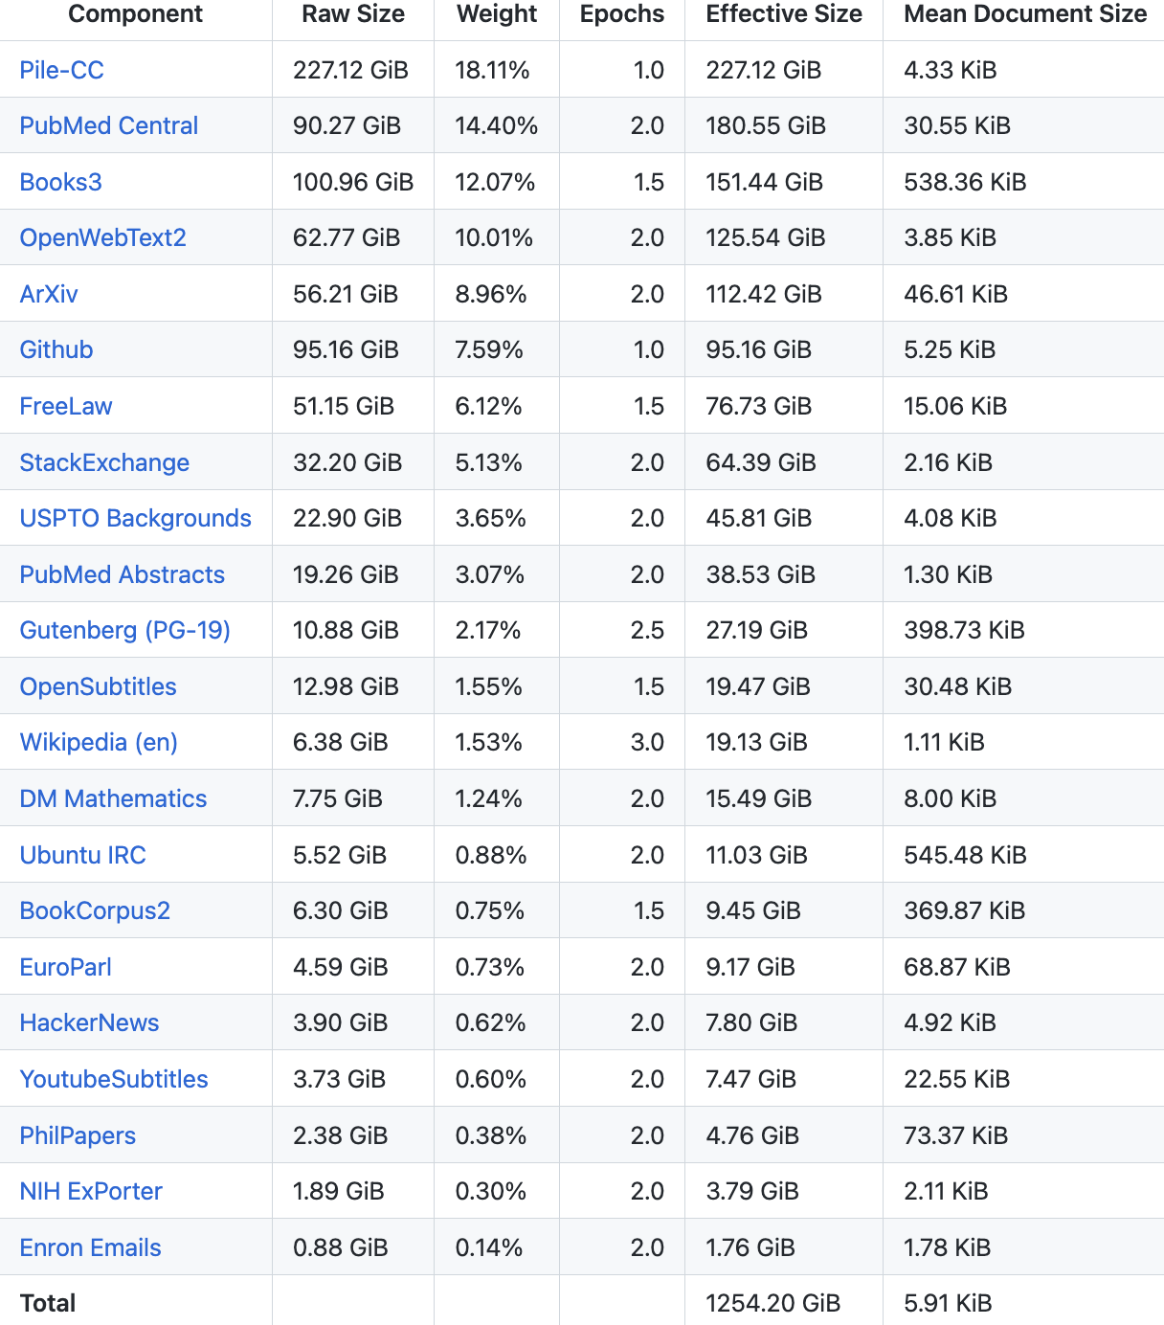Visit the BookCorpus2 link
Viewport: 1164px width, 1325px height.
[95, 910]
